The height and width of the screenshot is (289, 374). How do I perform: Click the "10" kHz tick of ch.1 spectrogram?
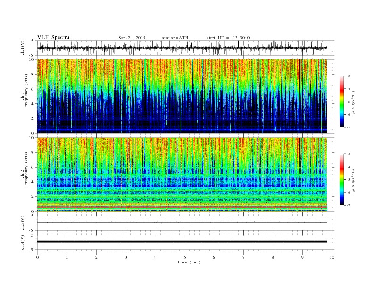tap(33, 59)
